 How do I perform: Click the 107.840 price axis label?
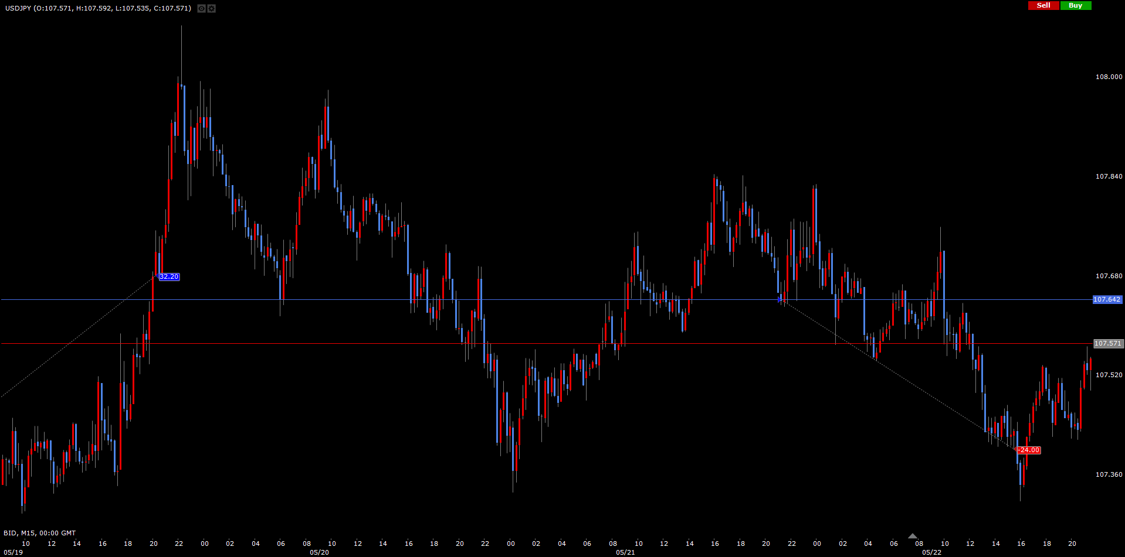click(x=1109, y=176)
